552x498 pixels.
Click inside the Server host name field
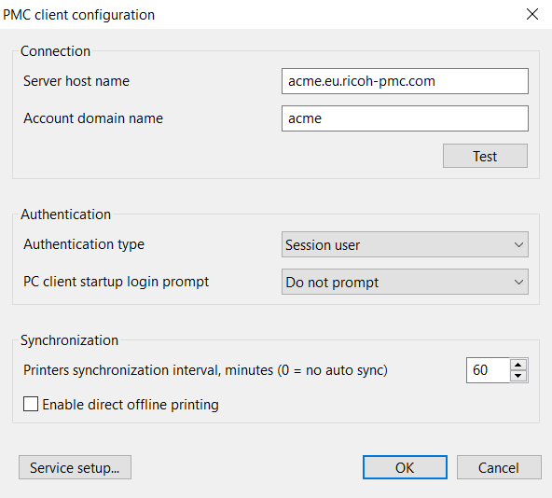coord(405,81)
